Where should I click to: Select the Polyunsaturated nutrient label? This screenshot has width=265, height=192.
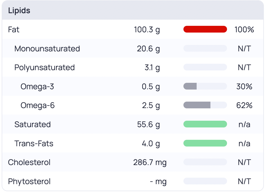pyautogui.click(x=44, y=67)
